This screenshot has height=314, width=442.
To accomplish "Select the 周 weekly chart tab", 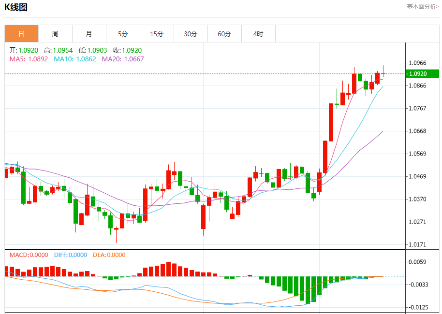I will tap(55, 34).
